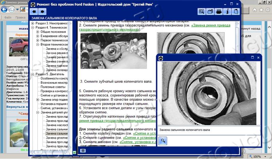The image size is (272, 159).
Task: Go forward using the manual's right arrow button
Action: [42, 12]
